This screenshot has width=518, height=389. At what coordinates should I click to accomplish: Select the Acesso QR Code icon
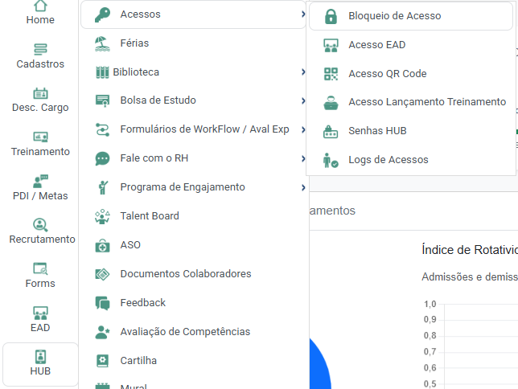pyautogui.click(x=331, y=74)
